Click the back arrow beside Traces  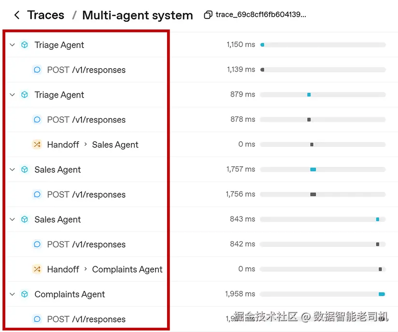point(17,15)
